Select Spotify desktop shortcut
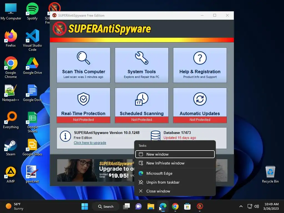 tap(32, 11)
